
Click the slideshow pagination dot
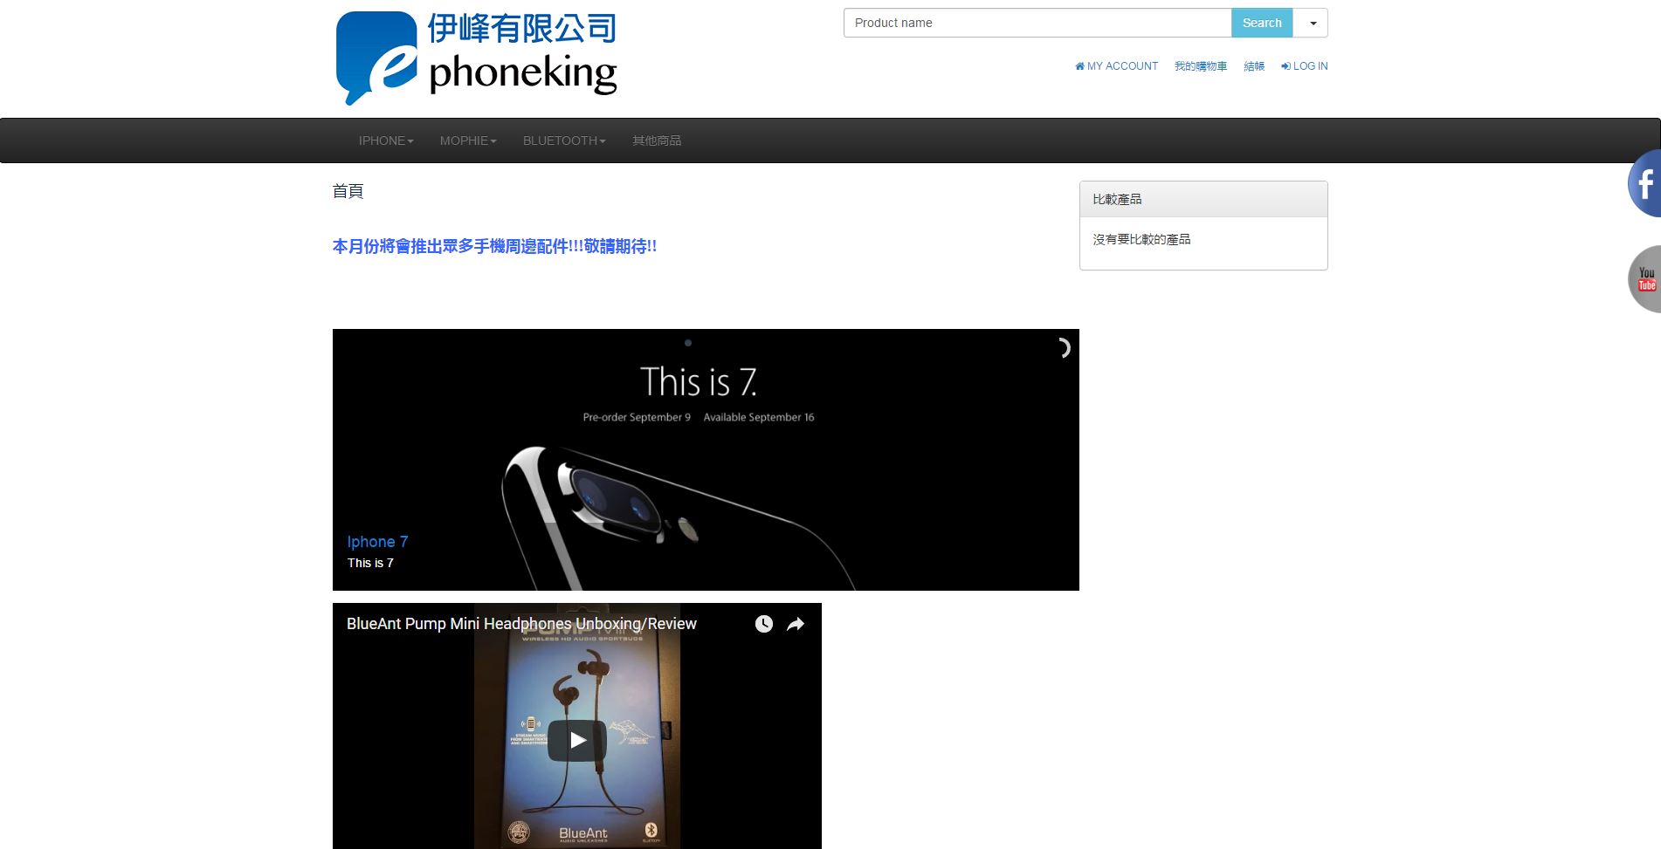[x=688, y=343]
